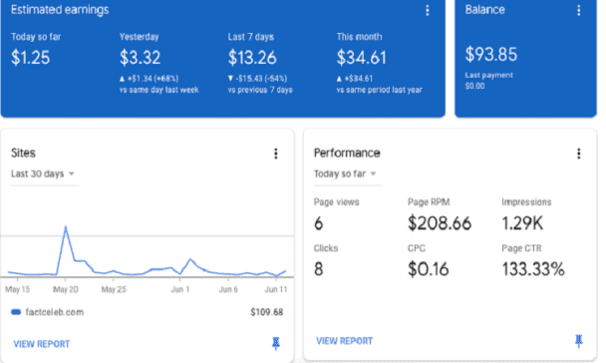Click the May 25 axis label

(114, 289)
